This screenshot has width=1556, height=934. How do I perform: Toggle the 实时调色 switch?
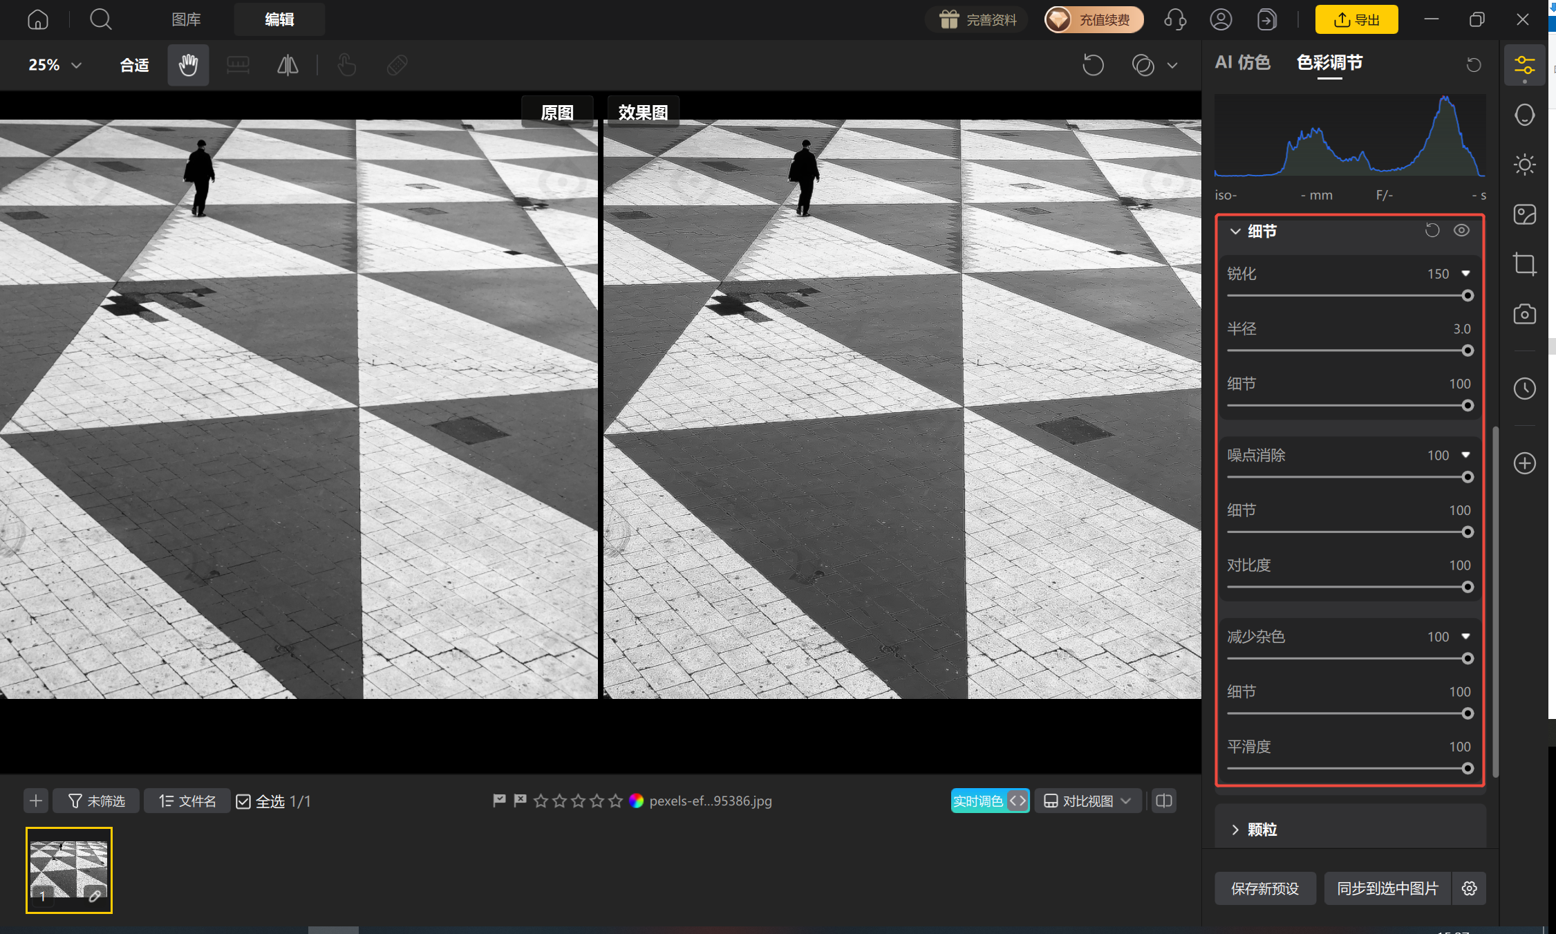click(990, 801)
